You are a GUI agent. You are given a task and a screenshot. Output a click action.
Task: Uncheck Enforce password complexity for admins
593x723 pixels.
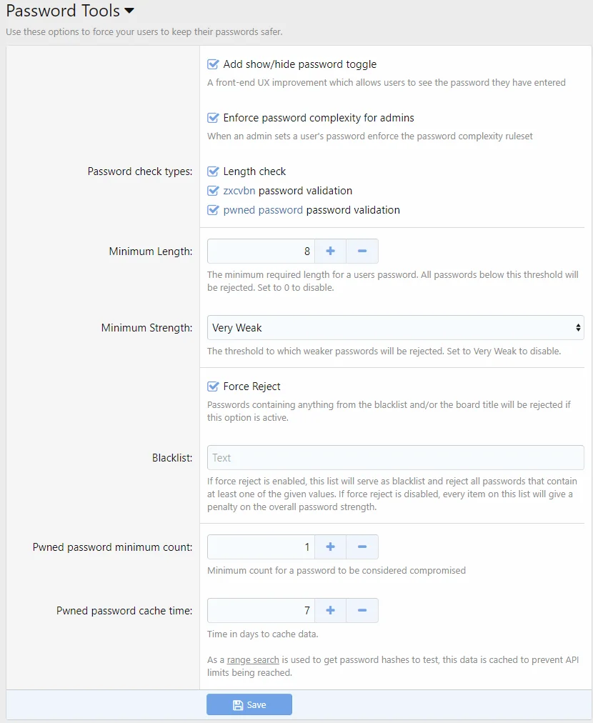coord(213,118)
